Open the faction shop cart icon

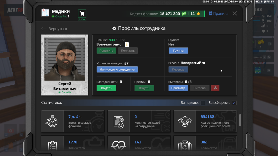[x=82, y=13]
